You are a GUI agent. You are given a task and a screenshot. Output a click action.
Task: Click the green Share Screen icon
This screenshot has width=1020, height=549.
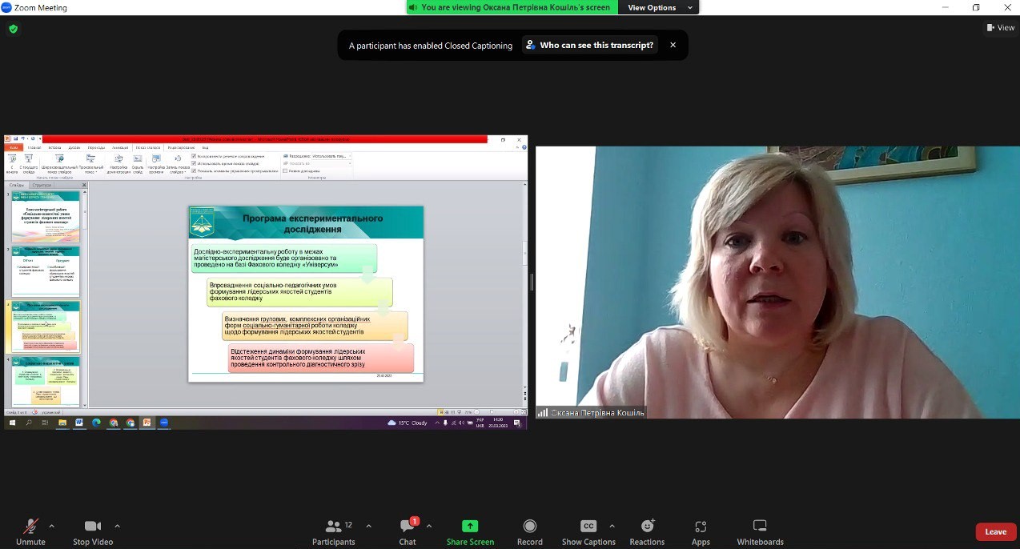470,526
